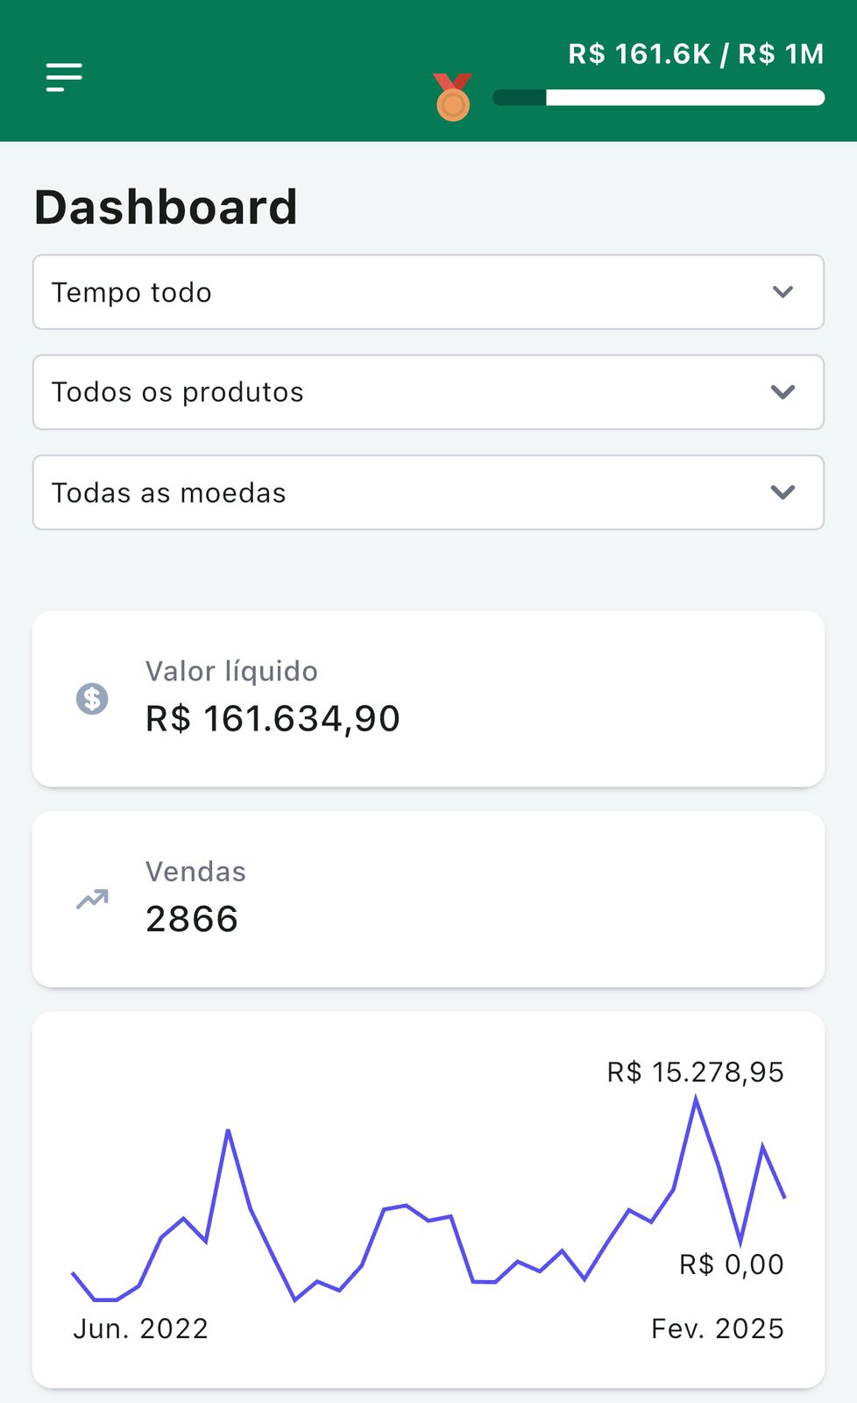857x1403 pixels.
Task: Open the Todas as moedas selector
Action: click(x=428, y=492)
